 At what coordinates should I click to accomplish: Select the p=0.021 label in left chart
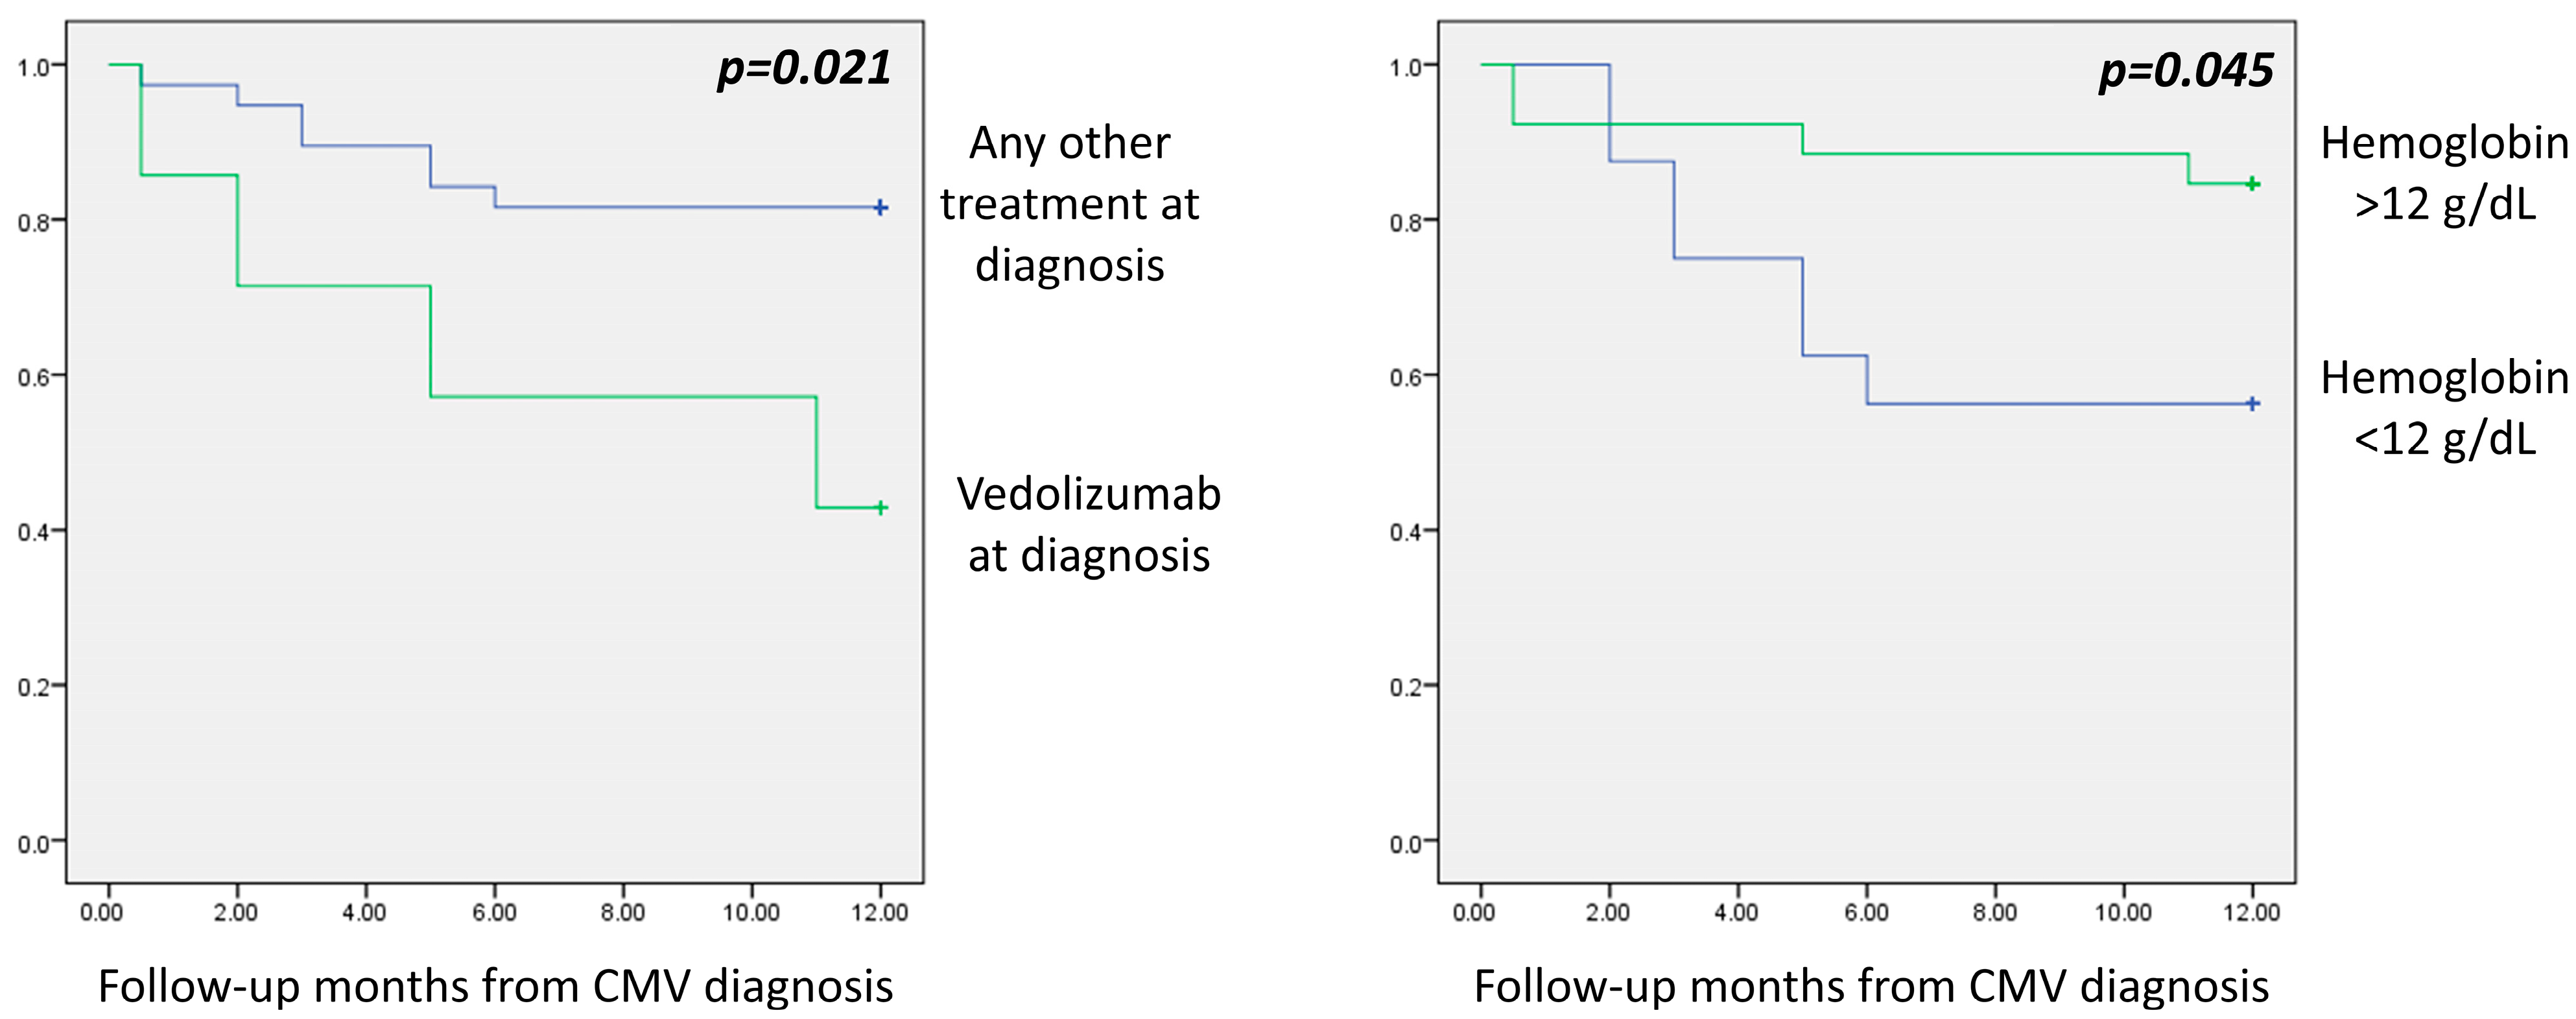[x=804, y=69]
